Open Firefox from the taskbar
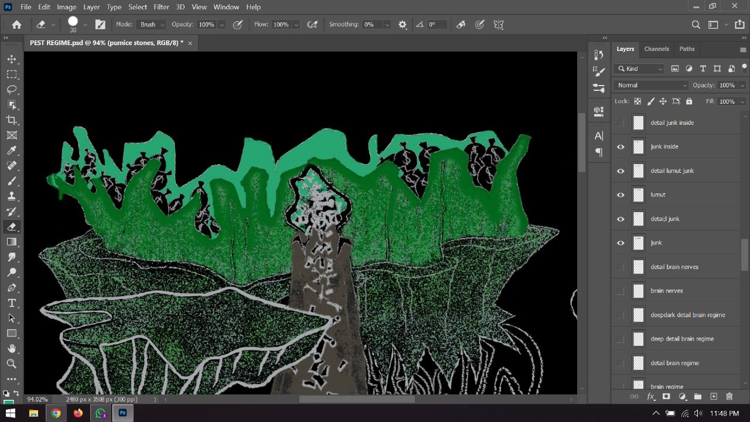The width and height of the screenshot is (750, 422). pos(78,413)
